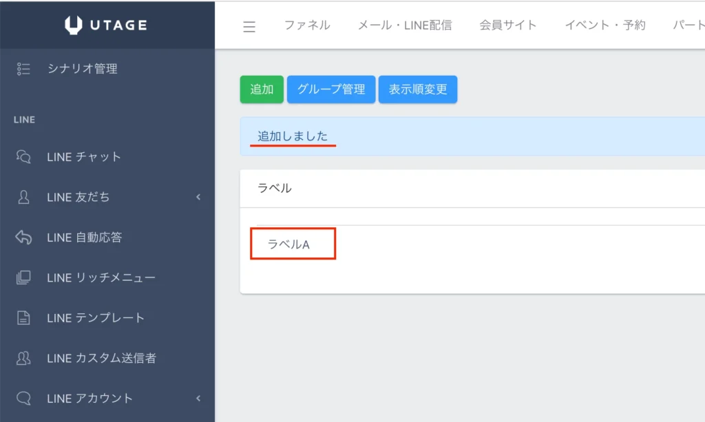Click the LINE アカウント sidebar icon
The width and height of the screenshot is (705, 422).
click(x=24, y=398)
